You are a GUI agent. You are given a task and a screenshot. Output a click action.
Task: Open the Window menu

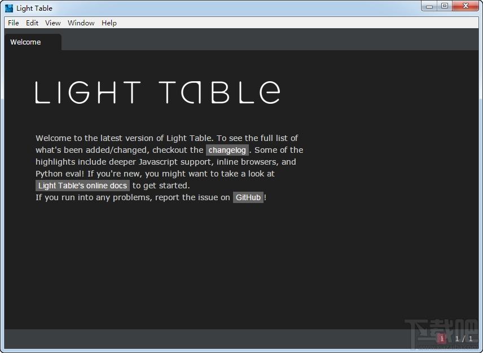[81, 23]
